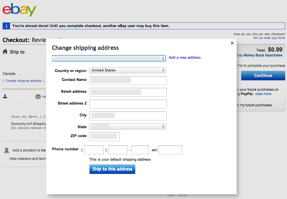
Task: Click the Street address 2 field
Action: click(128, 104)
